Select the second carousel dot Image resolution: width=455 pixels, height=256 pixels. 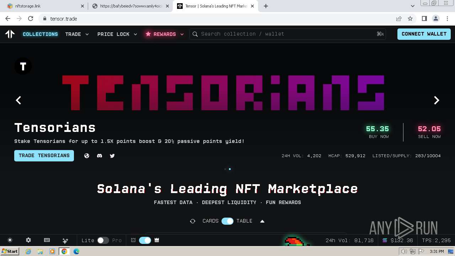tap(230, 169)
